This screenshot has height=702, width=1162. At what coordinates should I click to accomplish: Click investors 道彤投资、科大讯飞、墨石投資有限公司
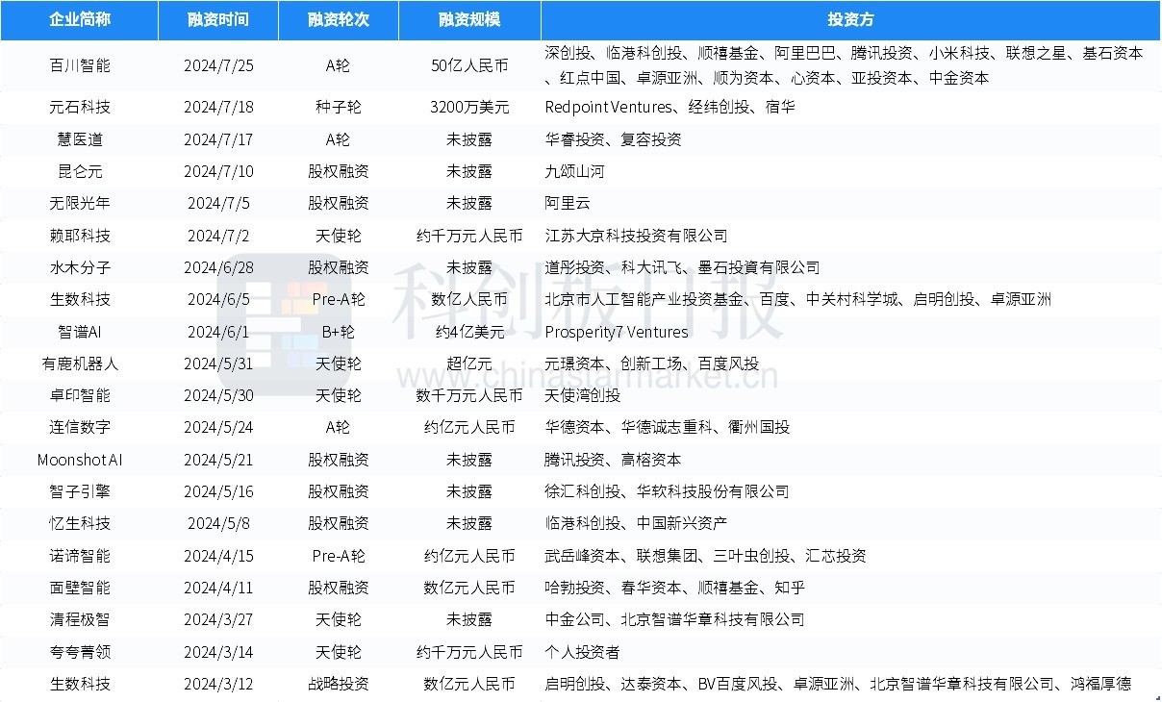[x=682, y=267]
